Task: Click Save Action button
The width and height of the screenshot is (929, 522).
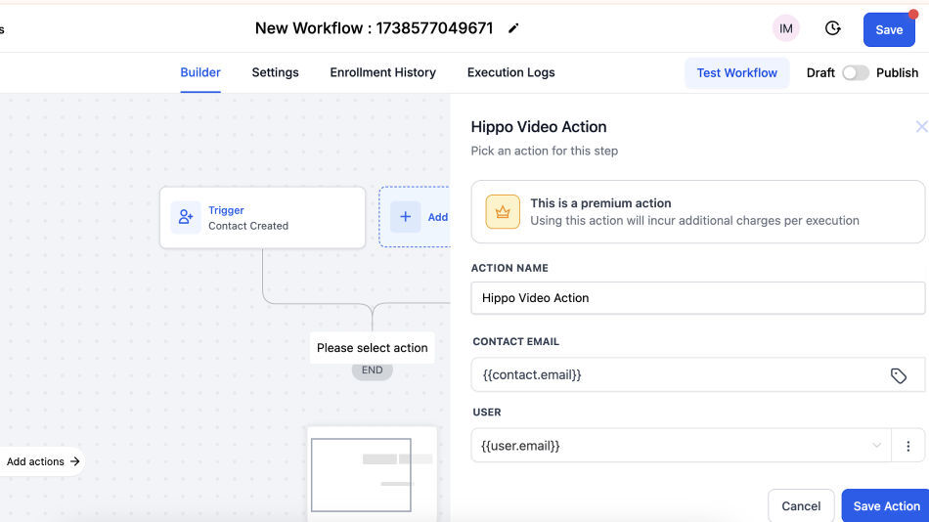Action: pyautogui.click(x=886, y=505)
